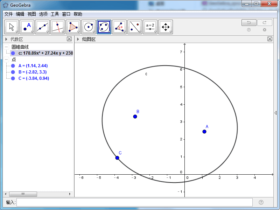
Task: Click the 输入 command input field
Action: pyautogui.click(x=134, y=202)
